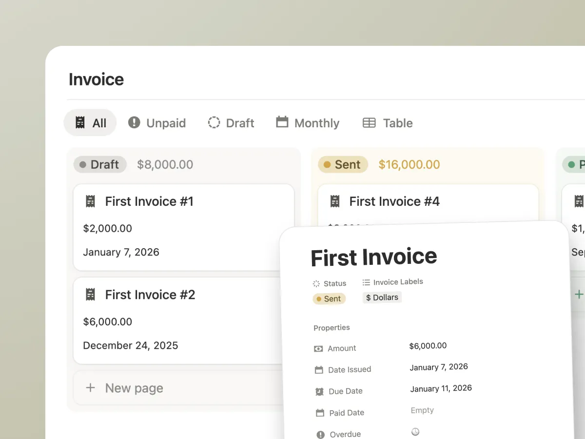Switch to the Unpaid view tab
The height and width of the screenshot is (439, 585).
(156, 123)
